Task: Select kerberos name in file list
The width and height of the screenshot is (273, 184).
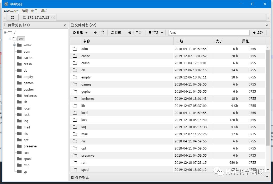Action: 88,99
